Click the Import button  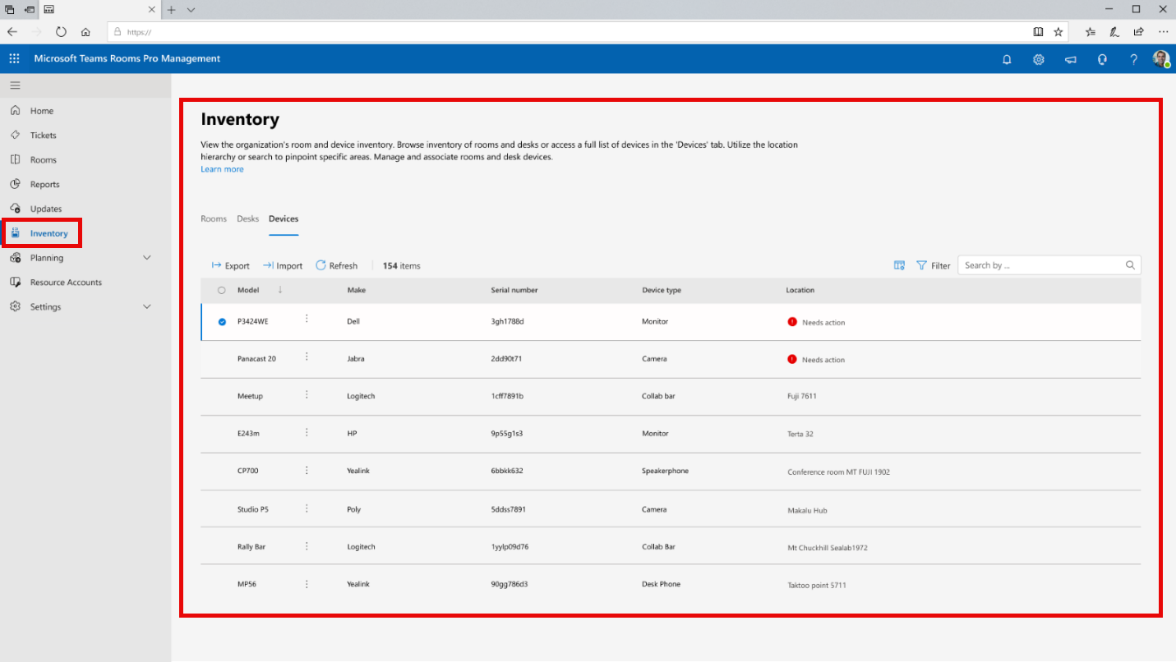coord(283,265)
